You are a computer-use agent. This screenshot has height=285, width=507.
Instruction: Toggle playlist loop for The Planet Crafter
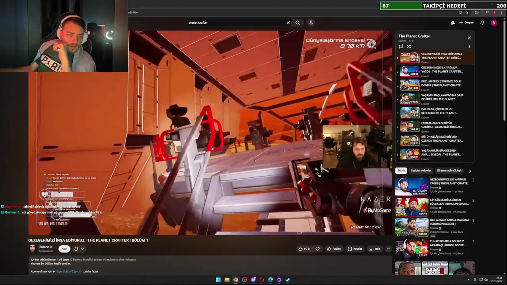pos(401,46)
